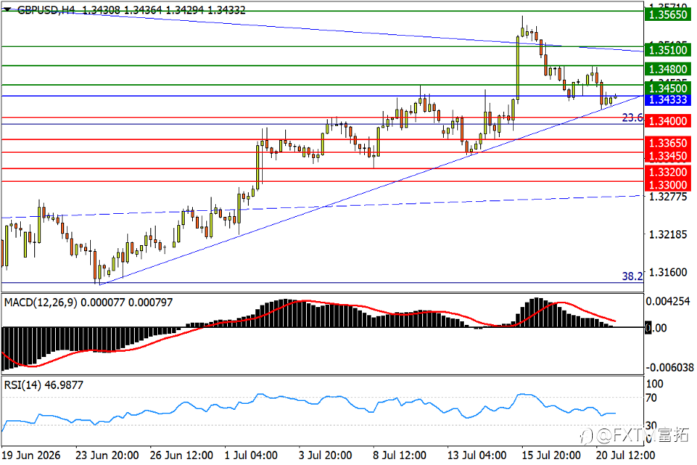Click the 1.32185 price scale value
This screenshot has height=465, width=697.
pos(668,235)
